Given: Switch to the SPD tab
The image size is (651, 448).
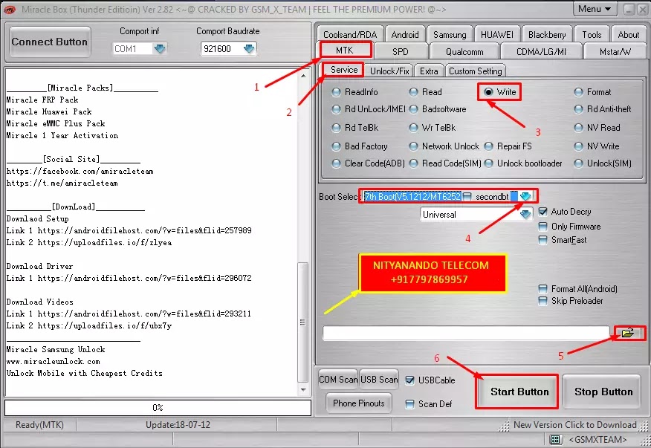Looking at the screenshot, I should [x=401, y=51].
